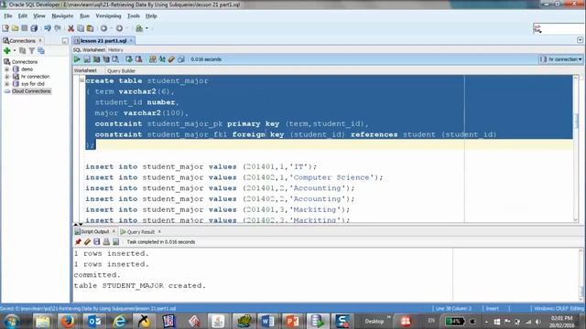586x329 pixels.
Task: Open the hr connection selector dropdown
Action: pyautogui.click(x=561, y=59)
